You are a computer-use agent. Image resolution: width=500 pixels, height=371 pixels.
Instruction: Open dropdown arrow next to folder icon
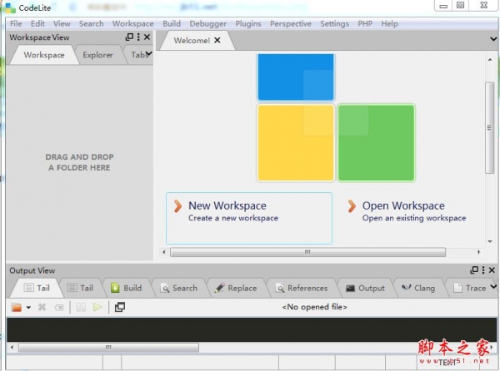click(x=28, y=308)
